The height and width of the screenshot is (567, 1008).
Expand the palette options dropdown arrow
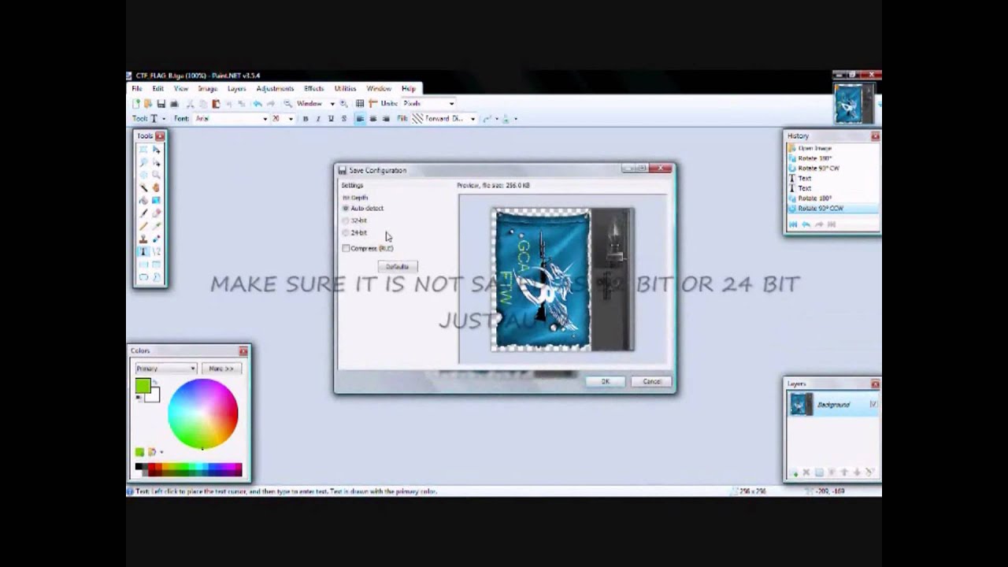pos(161,452)
